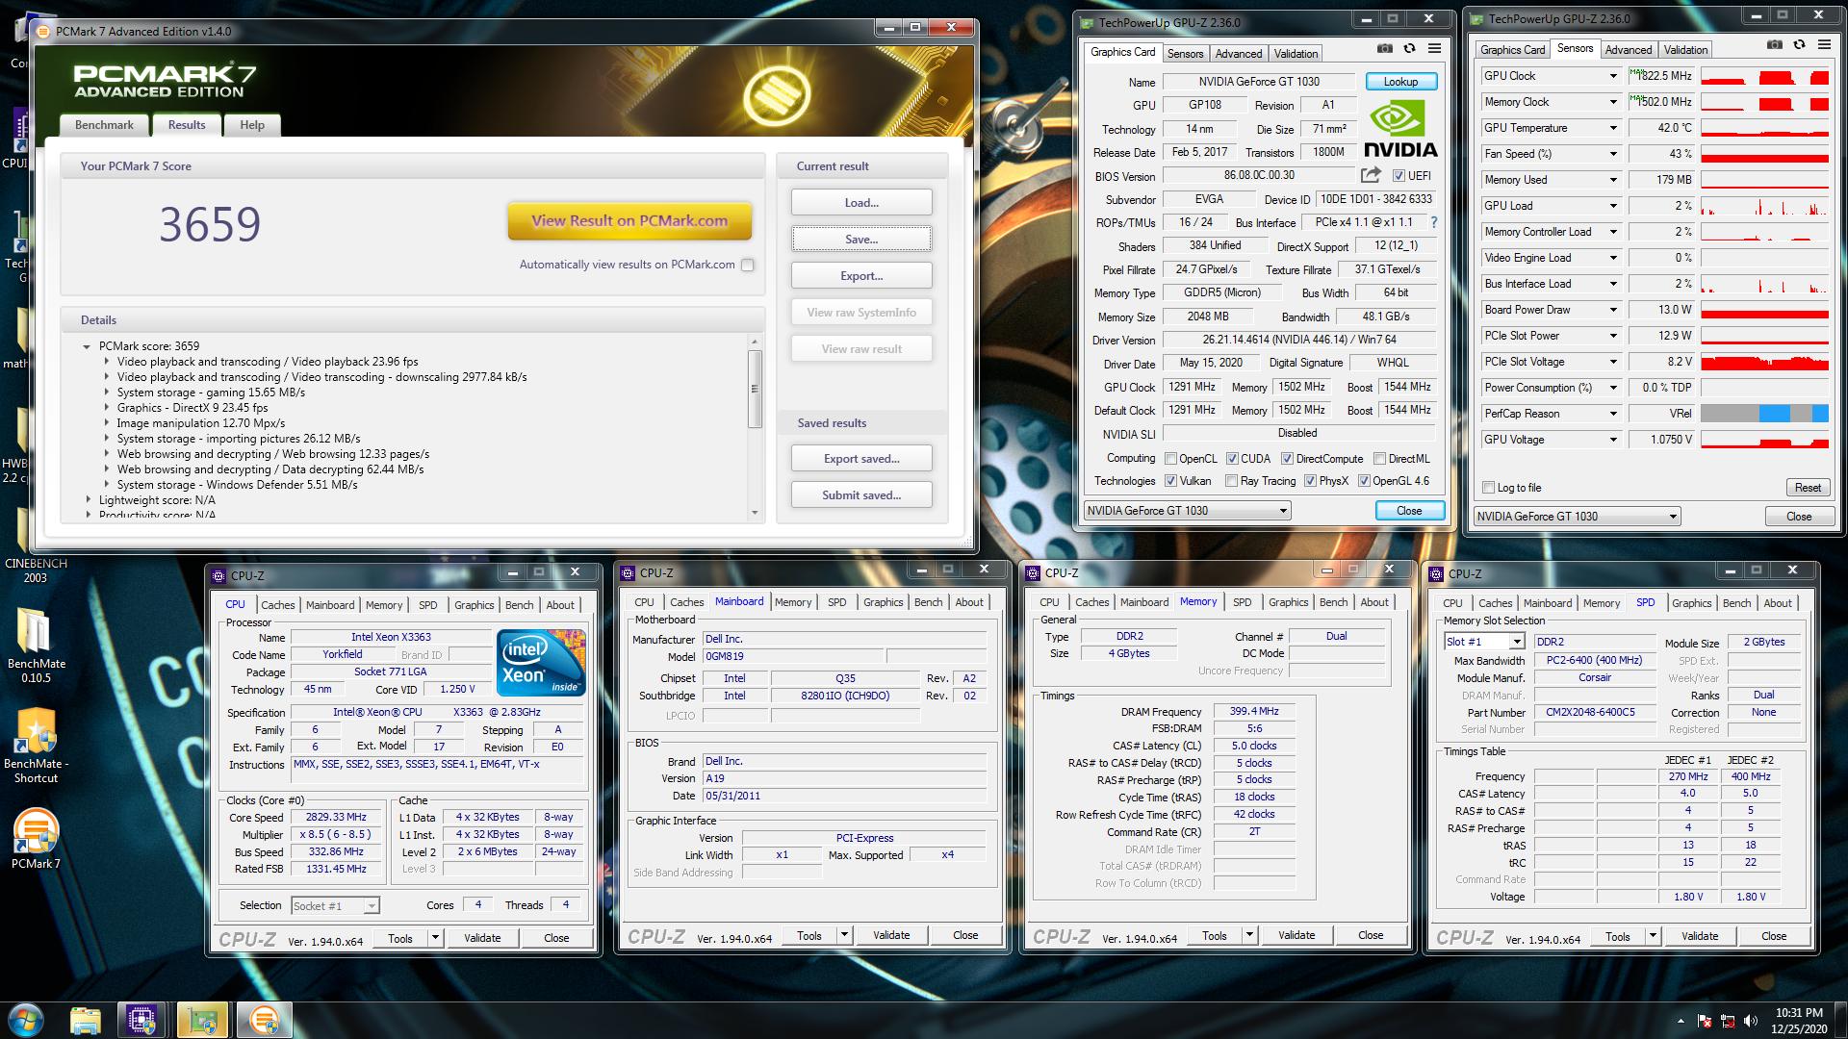Open the Fan Speed (%) sensor dropdown
The image size is (1848, 1039).
1613,154
